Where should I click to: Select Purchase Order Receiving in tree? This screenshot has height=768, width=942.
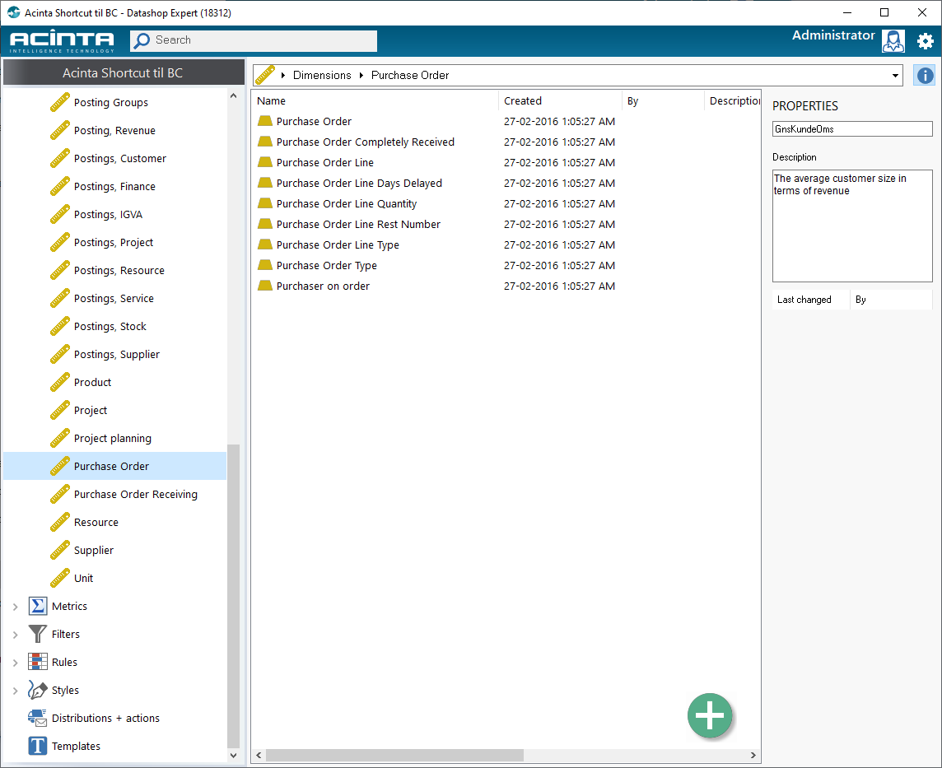pos(135,494)
